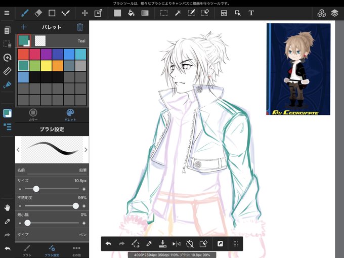Show previous brush with left chevron
This screenshot has height=258, width=344.
tap(18, 150)
